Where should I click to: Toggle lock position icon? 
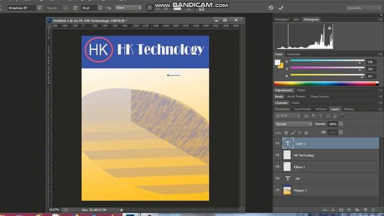[x=299, y=133]
